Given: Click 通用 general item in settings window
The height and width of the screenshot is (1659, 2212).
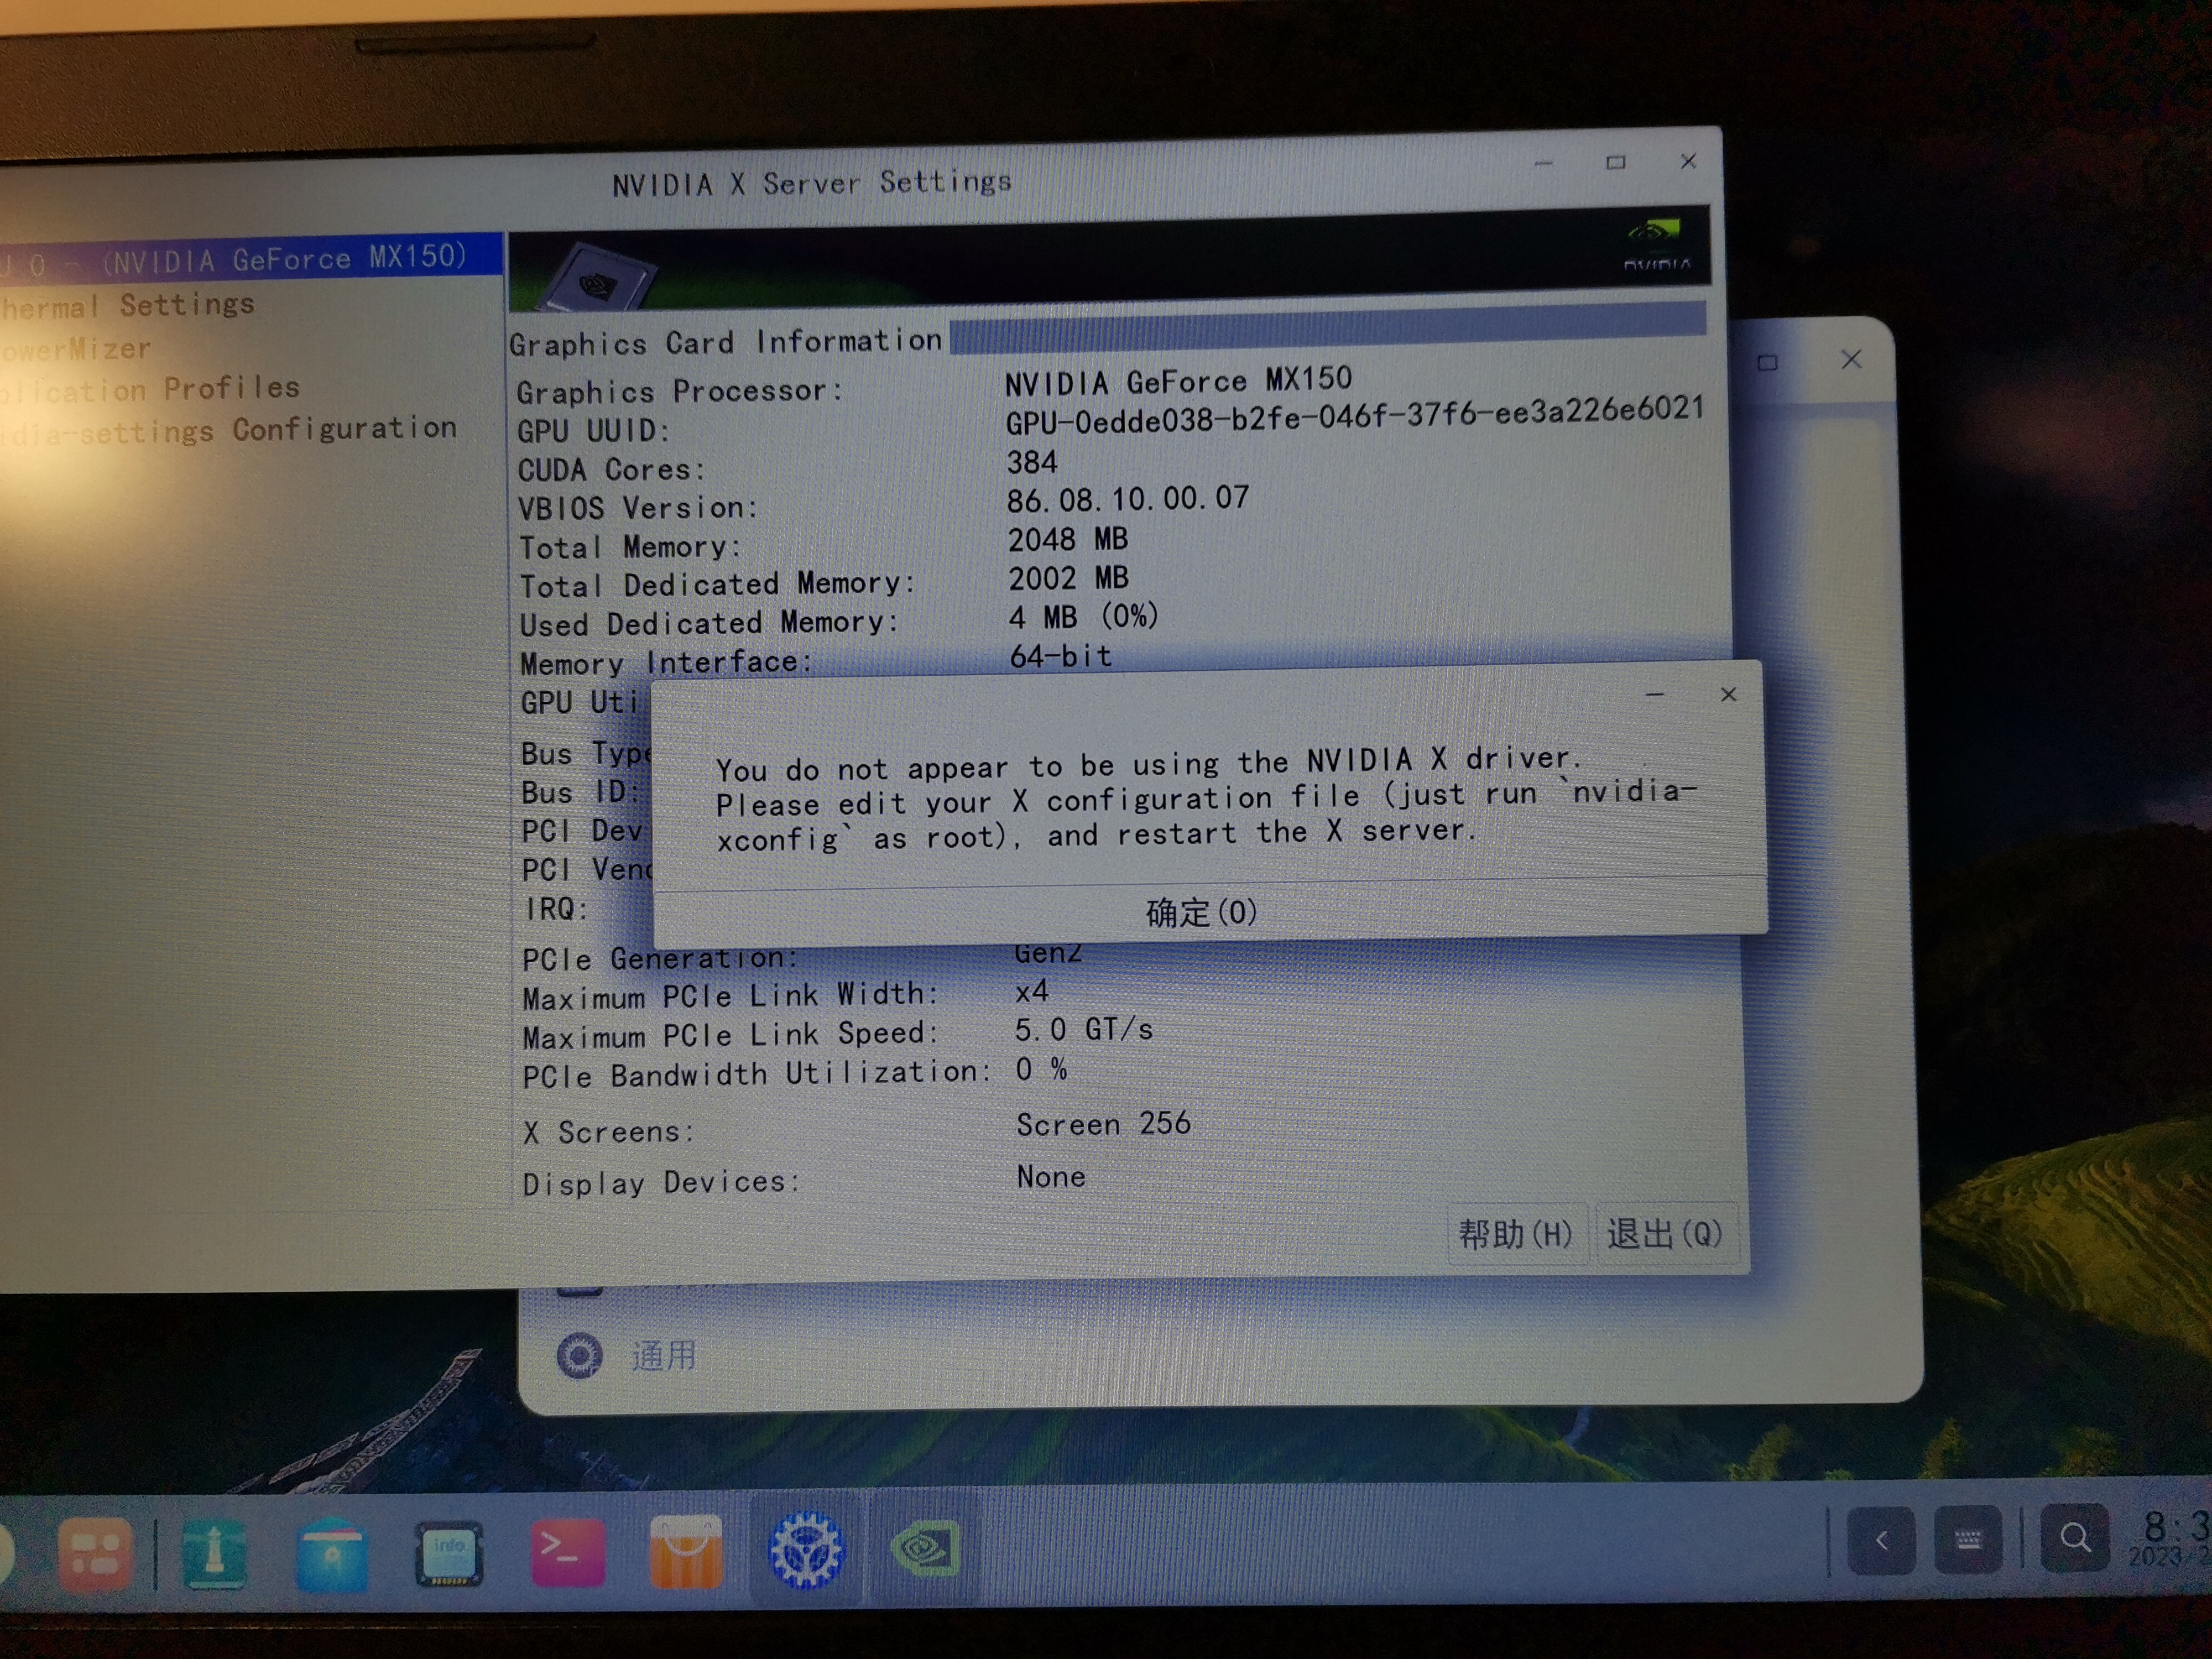Looking at the screenshot, I should point(663,1356).
